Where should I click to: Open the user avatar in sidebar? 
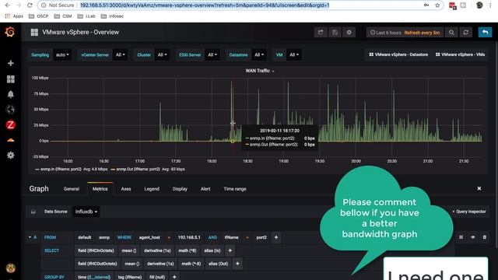tap(10, 268)
